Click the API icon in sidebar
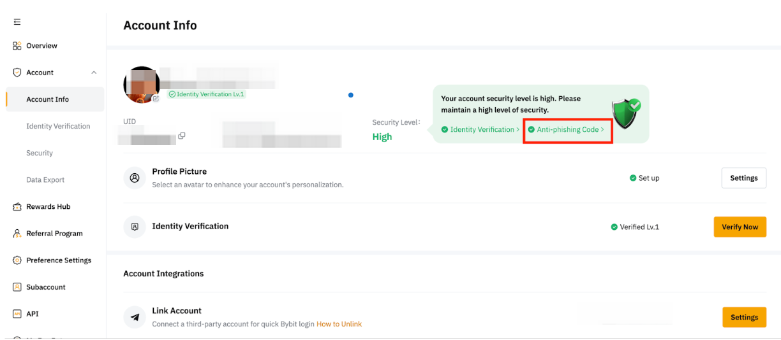 17,314
